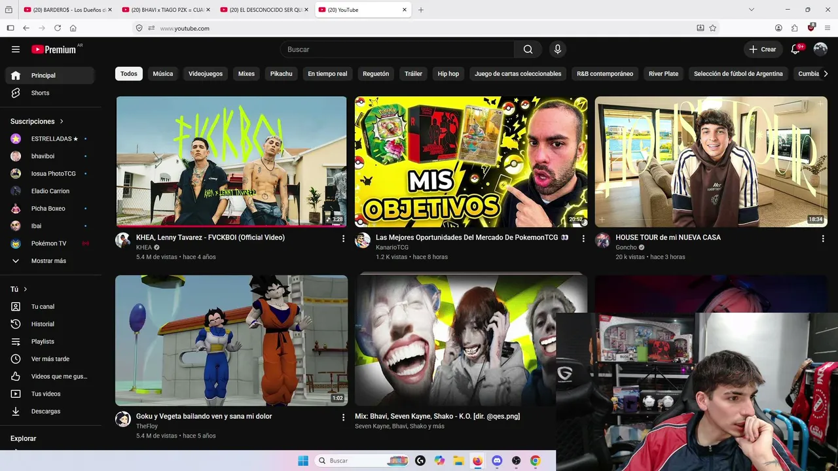The image size is (838, 471).
Task: Open liked videos in the sidebar
Action: [x=50, y=376]
